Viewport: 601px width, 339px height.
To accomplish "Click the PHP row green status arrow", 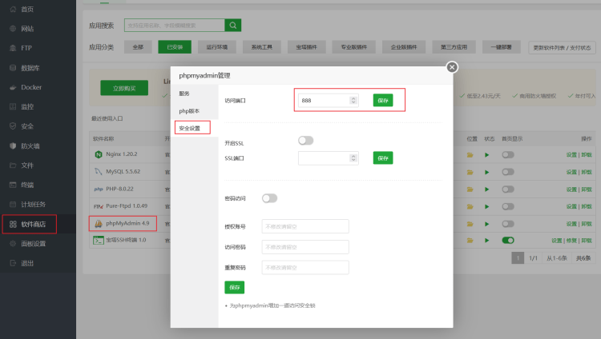I will [486, 189].
